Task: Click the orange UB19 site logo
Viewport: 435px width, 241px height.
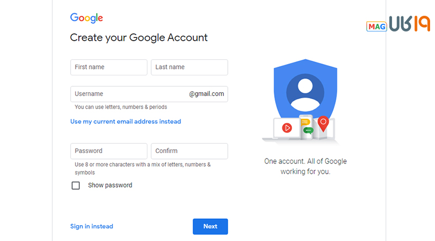Action: point(409,24)
